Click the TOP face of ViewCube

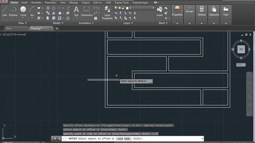point(241,49)
